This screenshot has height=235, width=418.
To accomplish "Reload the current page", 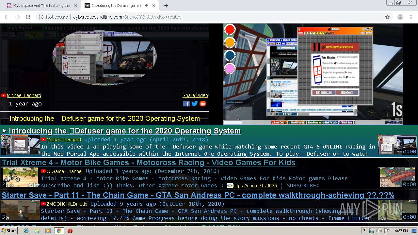I will coord(28,17).
